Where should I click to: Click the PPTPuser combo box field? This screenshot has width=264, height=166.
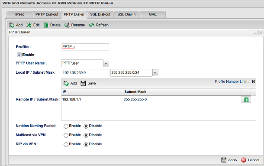pyautogui.click(x=82, y=63)
